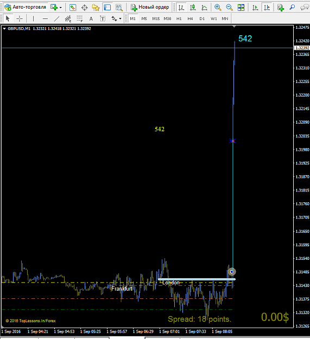The height and width of the screenshot is (339, 310).
Task: Click the chart shift triangle marker at top
Action: point(234,27)
